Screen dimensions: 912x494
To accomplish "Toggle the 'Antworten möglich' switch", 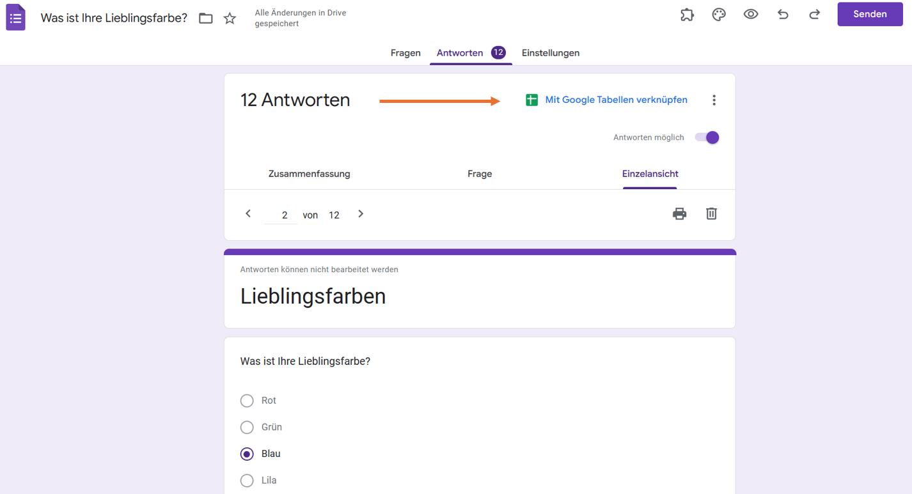I will tap(707, 137).
